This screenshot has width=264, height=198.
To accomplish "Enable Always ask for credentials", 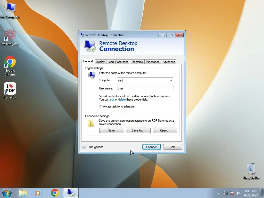I will tap(101, 106).
